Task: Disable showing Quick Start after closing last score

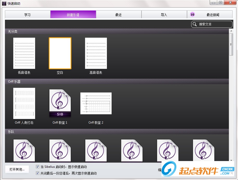Action: coord(37,173)
